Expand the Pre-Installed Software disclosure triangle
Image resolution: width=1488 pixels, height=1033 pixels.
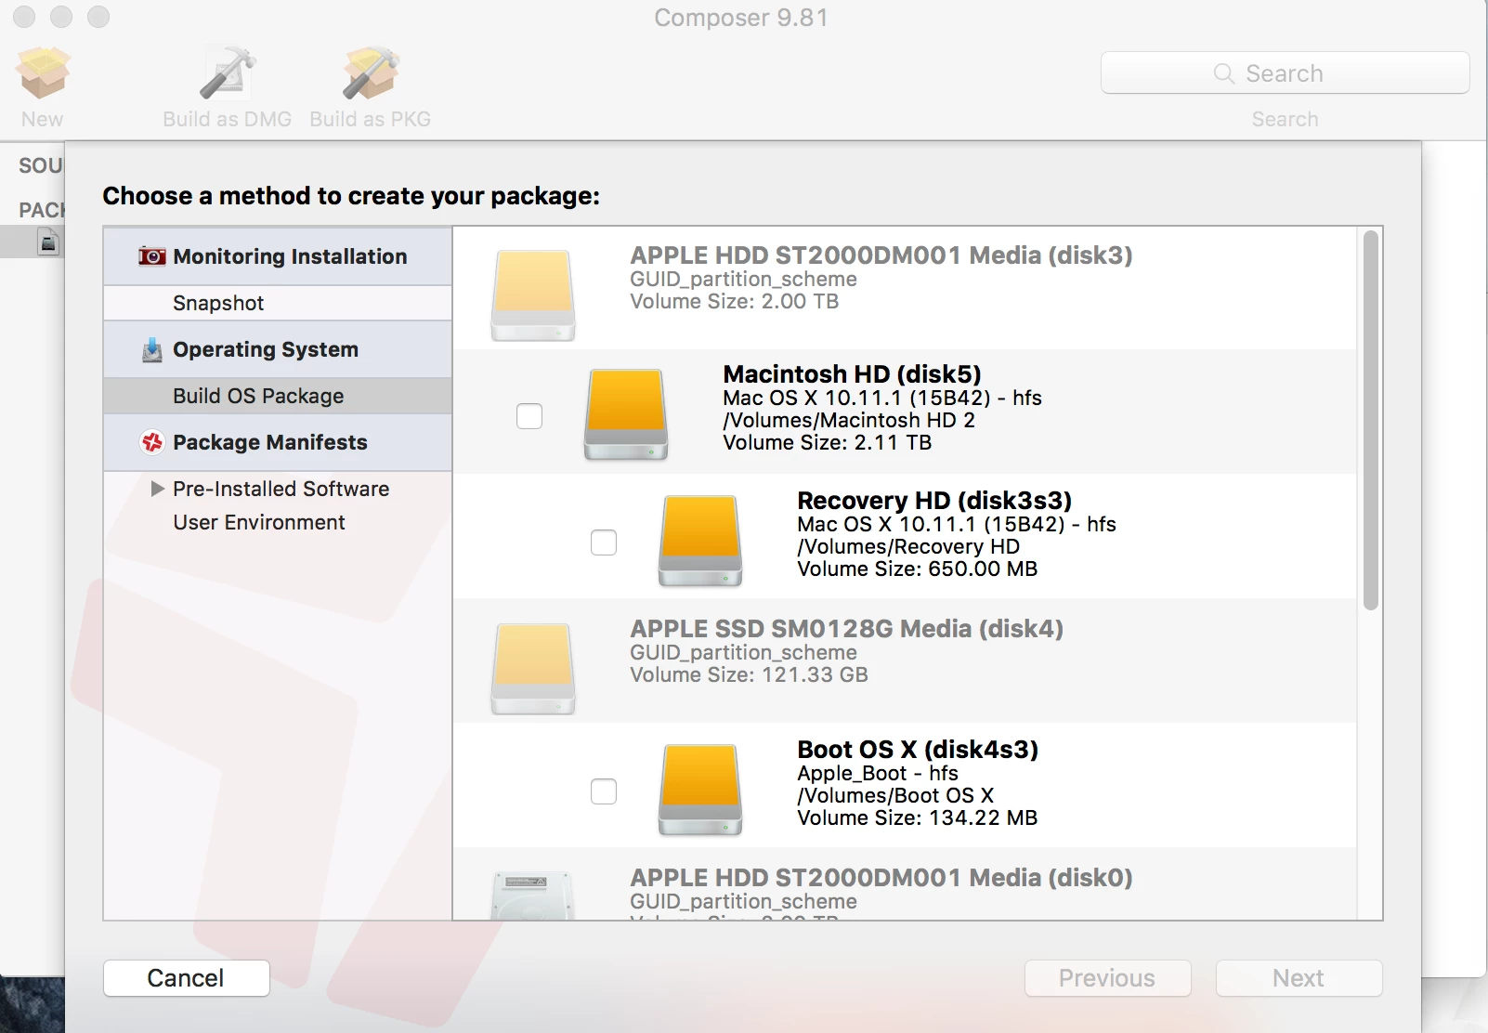coord(158,489)
